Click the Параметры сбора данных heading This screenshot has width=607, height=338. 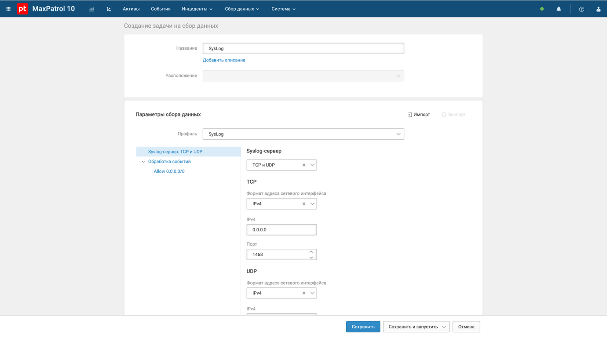coord(168,115)
